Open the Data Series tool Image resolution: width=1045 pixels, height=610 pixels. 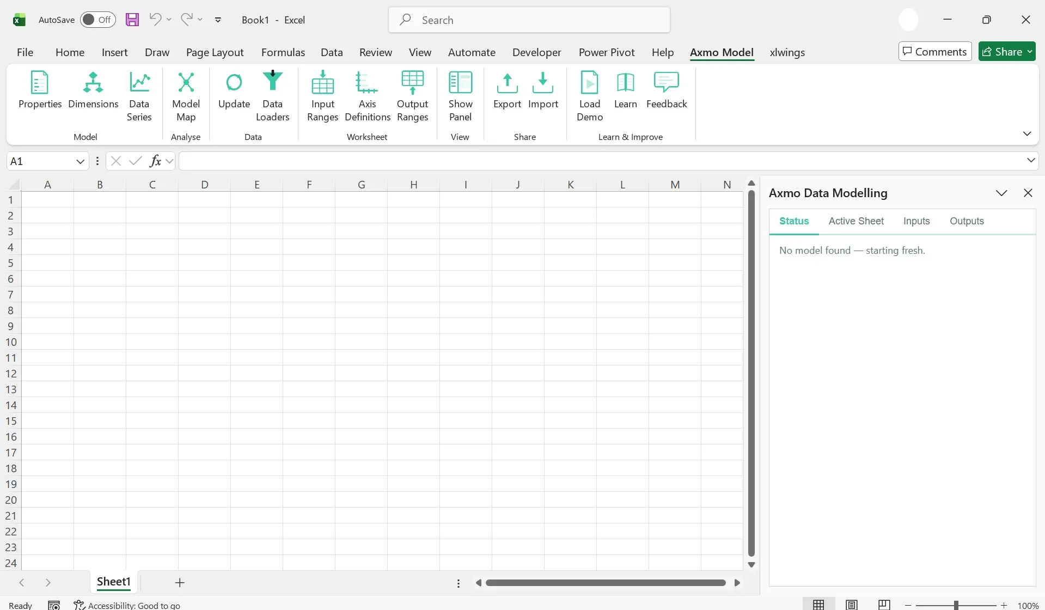click(139, 97)
